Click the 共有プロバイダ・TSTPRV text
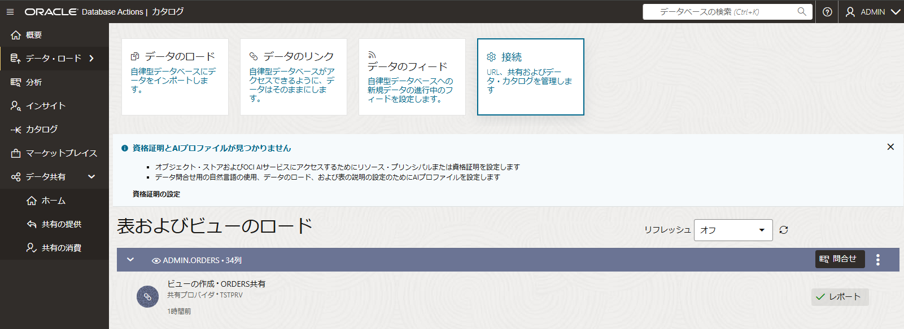The width and height of the screenshot is (904, 329). click(x=205, y=295)
